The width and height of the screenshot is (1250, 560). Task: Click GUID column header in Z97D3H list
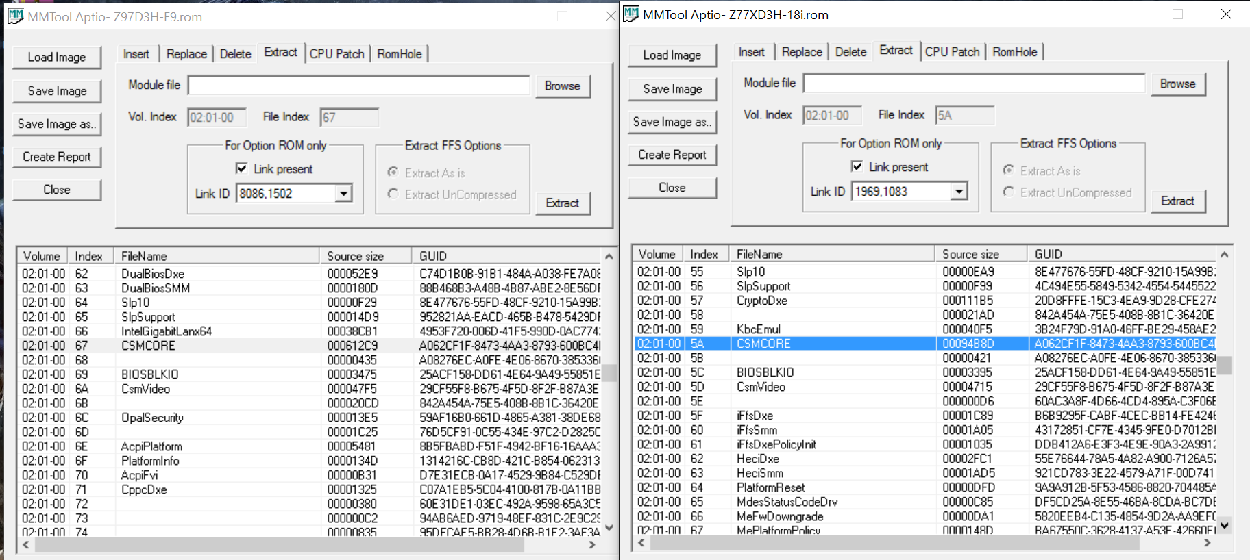click(506, 256)
